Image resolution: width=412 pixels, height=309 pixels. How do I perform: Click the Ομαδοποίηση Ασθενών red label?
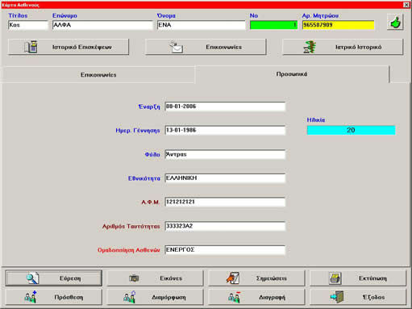(129, 250)
